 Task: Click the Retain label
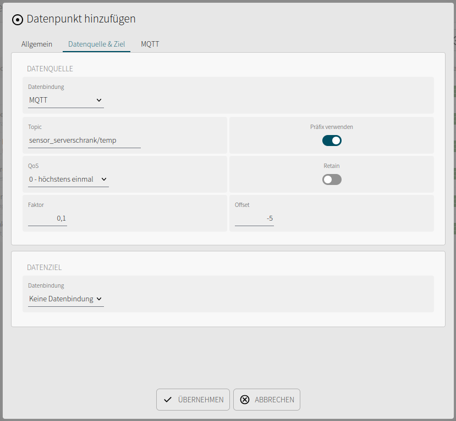tap(332, 166)
